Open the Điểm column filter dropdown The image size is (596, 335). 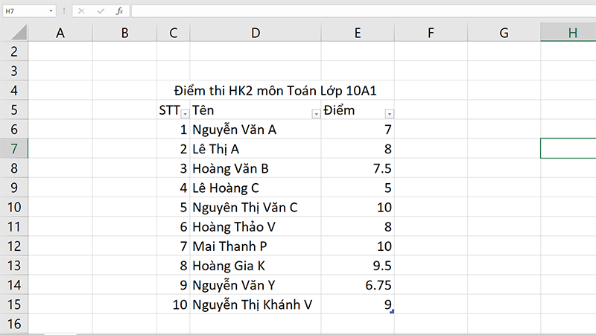tap(389, 113)
